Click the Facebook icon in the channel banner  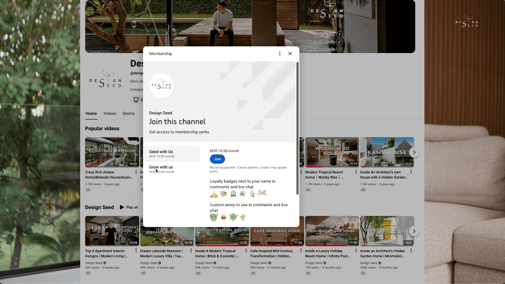tap(339, 35)
